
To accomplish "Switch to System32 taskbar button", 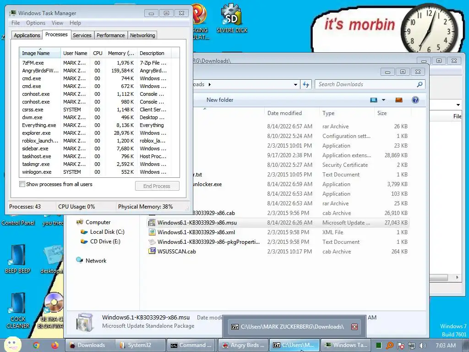I will (141, 345).
